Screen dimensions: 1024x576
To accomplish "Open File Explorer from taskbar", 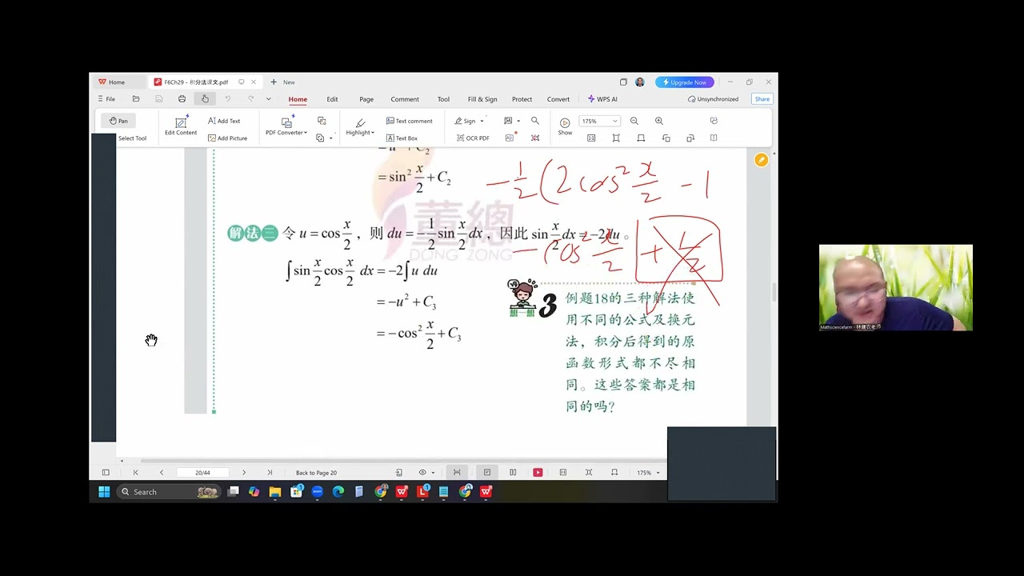I will coord(275,492).
